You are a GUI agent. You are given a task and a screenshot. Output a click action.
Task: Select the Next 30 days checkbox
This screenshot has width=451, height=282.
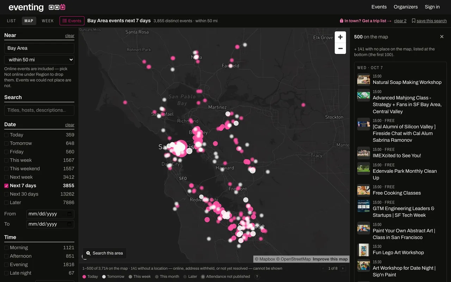pos(6,194)
